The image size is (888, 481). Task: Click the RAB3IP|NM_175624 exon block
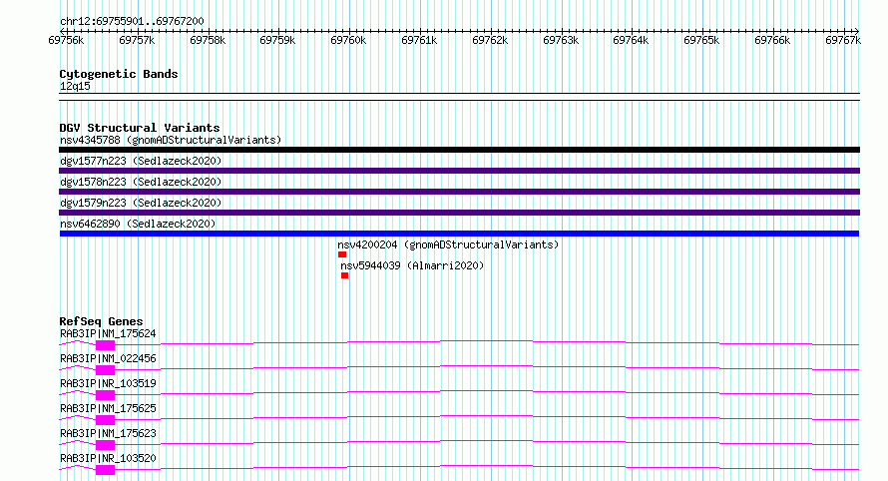click(106, 345)
